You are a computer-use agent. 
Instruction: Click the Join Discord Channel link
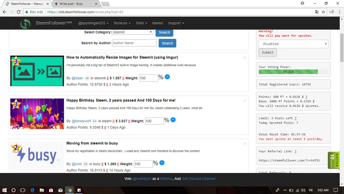(198, 179)
